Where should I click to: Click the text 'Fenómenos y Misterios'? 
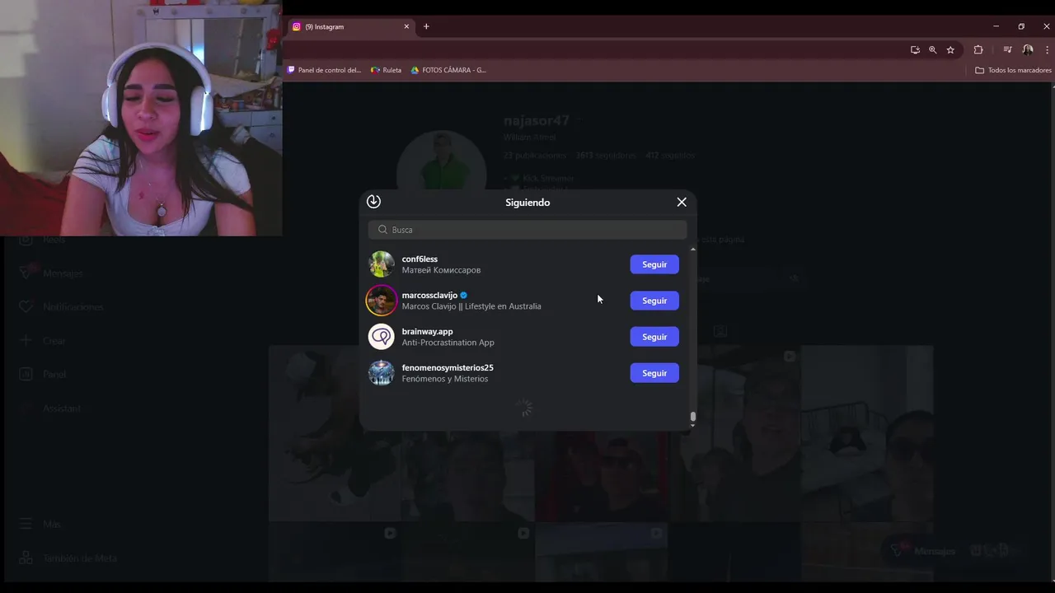445,379
